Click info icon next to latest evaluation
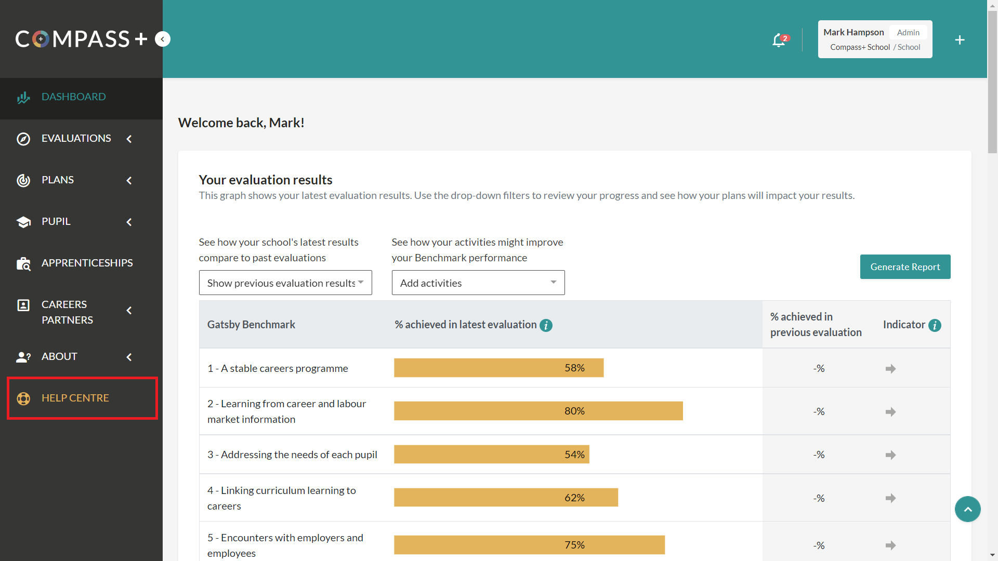 (x=546, y=325)
